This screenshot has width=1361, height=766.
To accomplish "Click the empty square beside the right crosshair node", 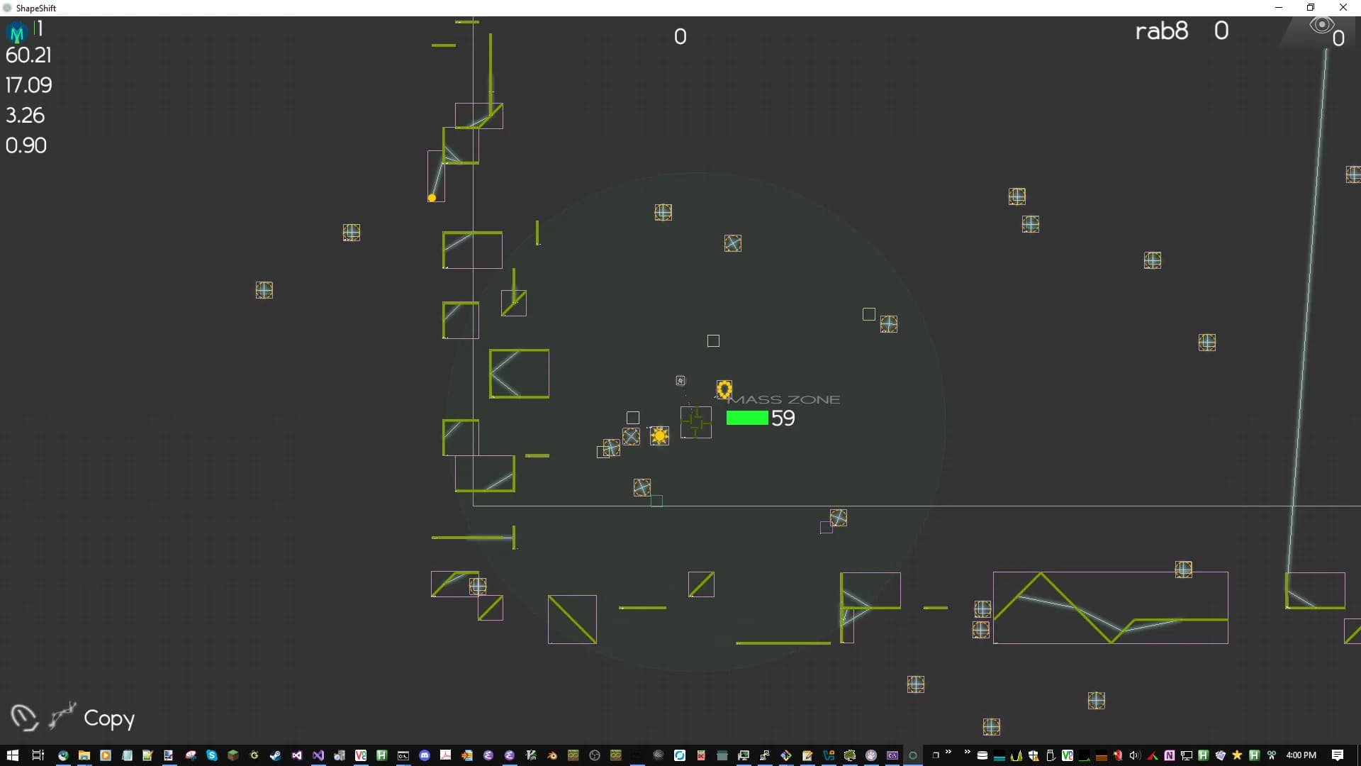I will pos(868,314).
